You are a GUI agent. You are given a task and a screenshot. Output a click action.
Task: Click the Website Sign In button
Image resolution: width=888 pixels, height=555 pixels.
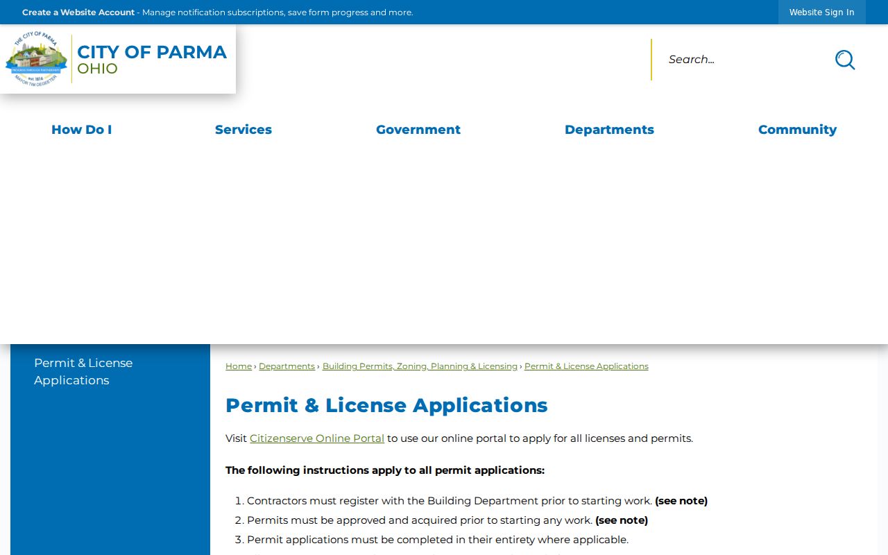(x=822, y=12)
